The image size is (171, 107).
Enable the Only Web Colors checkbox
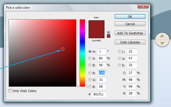pos(10,91)
